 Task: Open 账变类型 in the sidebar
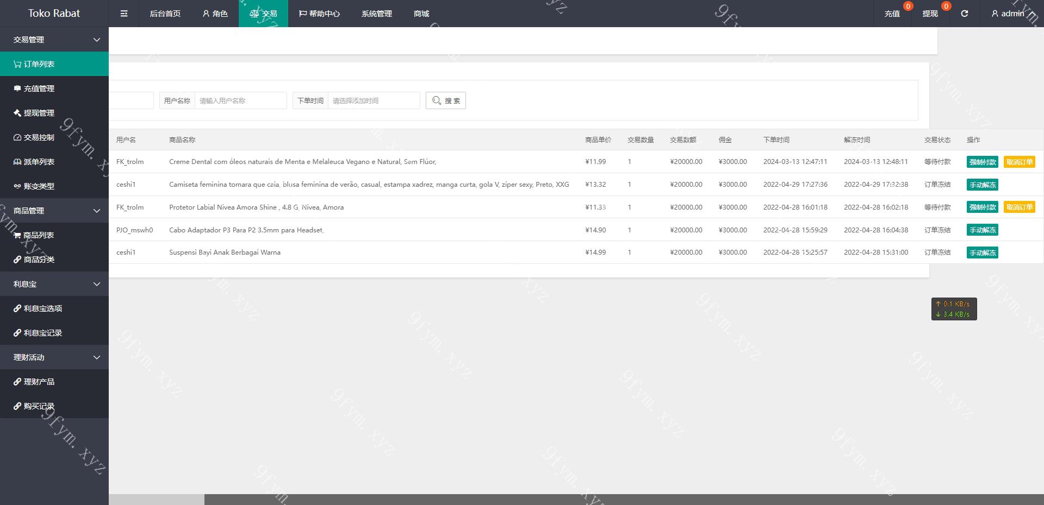[54, 186]
